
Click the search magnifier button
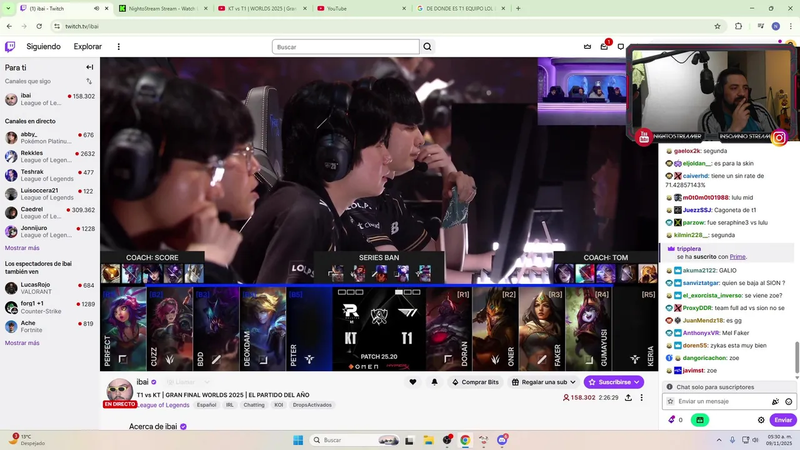point(427,47)
